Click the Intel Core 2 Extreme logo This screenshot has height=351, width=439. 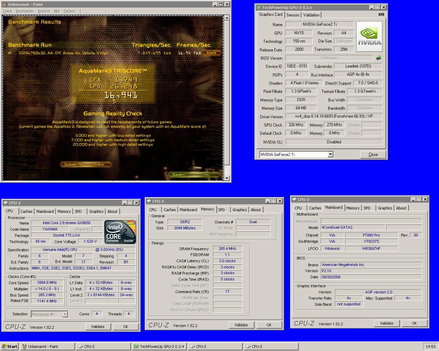tap(120, 232)
